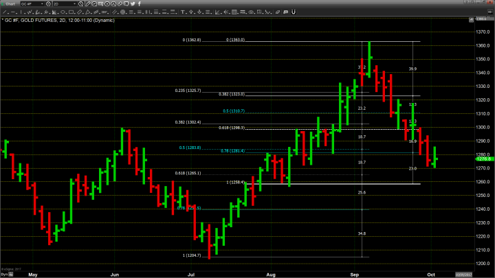The height and width of the screenshot is (278, 495).
Task: Click the small icon next to Dyn
Action: 11,274
